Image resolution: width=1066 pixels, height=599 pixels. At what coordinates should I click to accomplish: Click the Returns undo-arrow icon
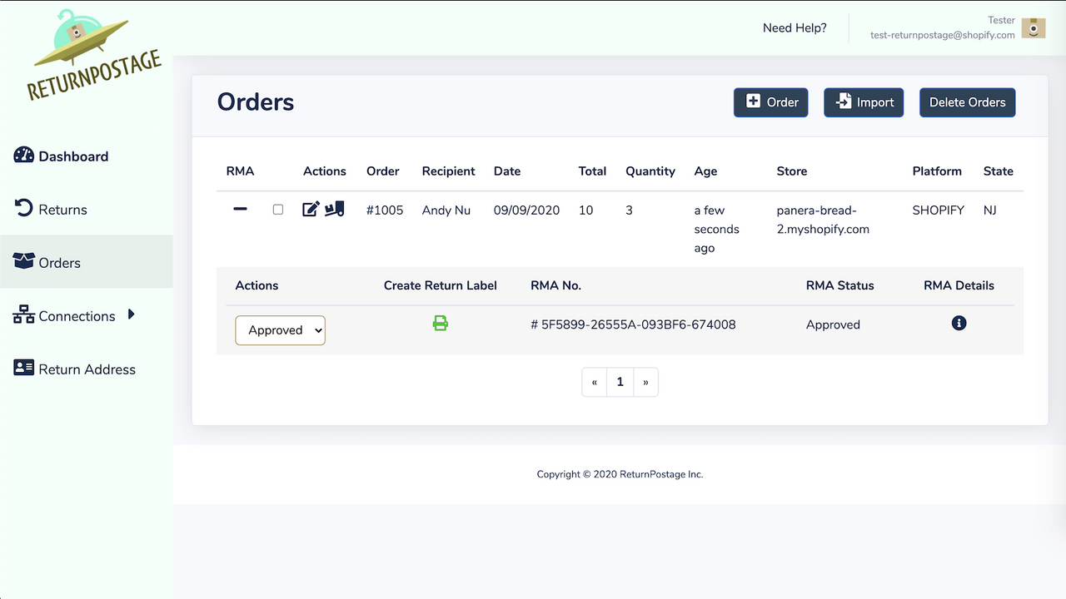tap(24, 209)
